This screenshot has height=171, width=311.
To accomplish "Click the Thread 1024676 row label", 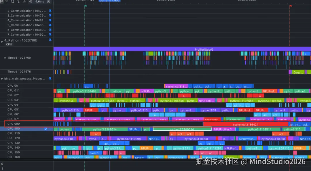I will click(x=19, y=72).
